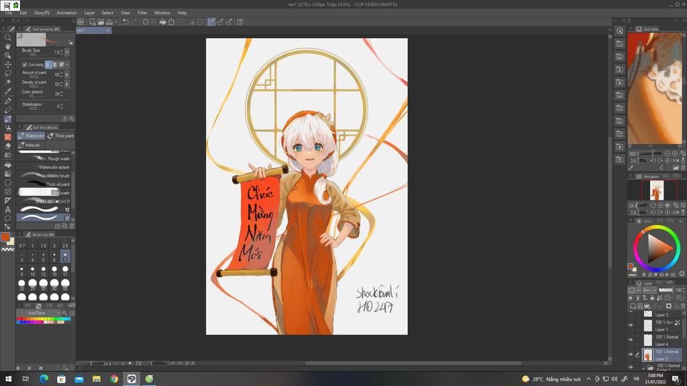Adjust Stabilization stepper arrows
Viewport: 687px width, 386px height.
[61, 107]
